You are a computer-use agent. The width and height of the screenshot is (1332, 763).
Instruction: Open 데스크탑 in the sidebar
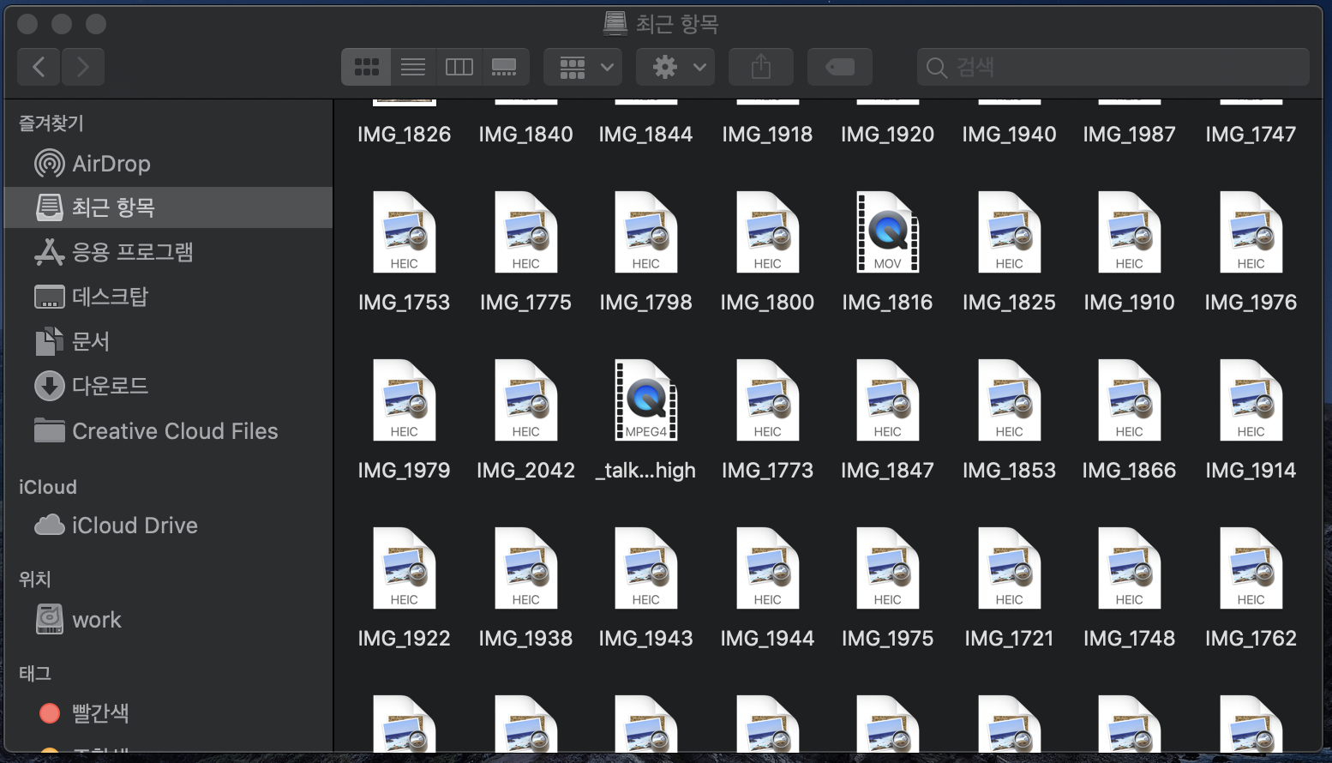[x=168, y=297]
